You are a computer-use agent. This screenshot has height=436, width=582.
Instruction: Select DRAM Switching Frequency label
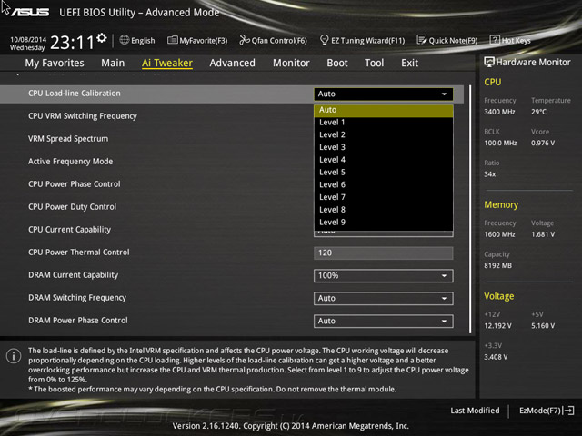click(x=77, y=298)
